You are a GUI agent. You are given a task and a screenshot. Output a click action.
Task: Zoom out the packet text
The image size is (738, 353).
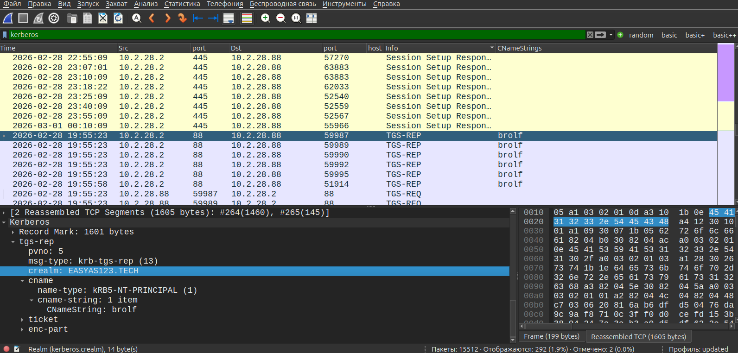280,18
